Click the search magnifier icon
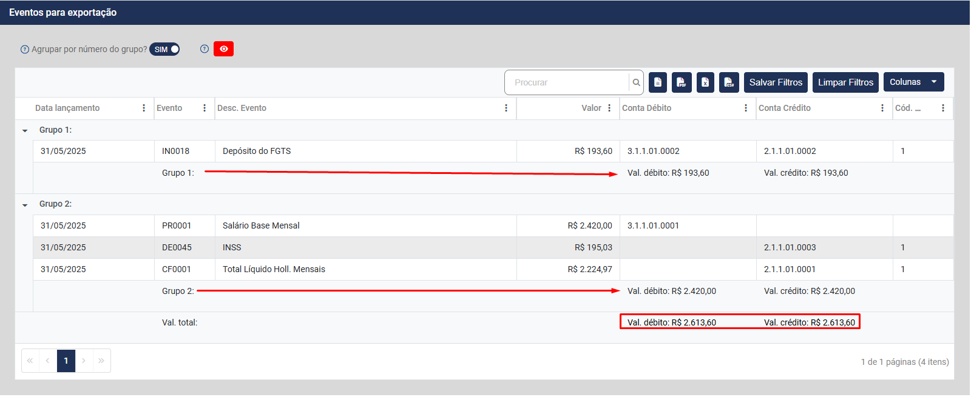The height and width of the screenshot is (397, 971). click(636, 82)
